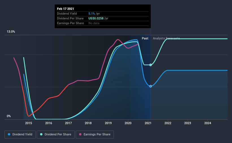Click the 13.0% y-axis label
Image resolution: width=232 pixels, height=143 pixels.
(11, 32)
